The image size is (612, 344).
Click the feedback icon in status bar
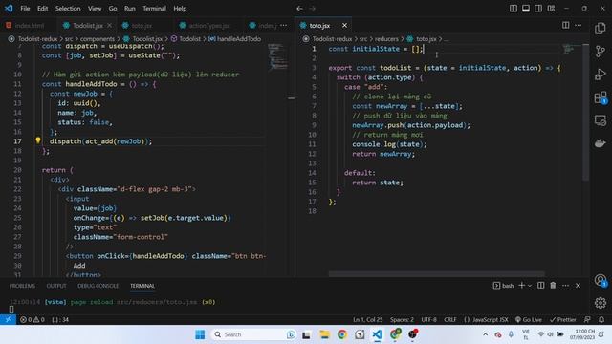click(x=587, y=319)
